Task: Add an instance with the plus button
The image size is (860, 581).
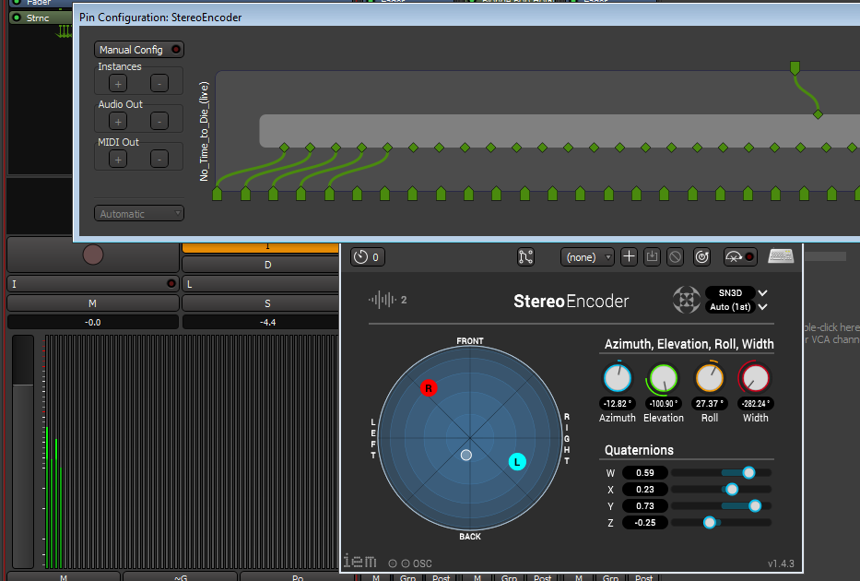Action: click(x=118, y=84)
